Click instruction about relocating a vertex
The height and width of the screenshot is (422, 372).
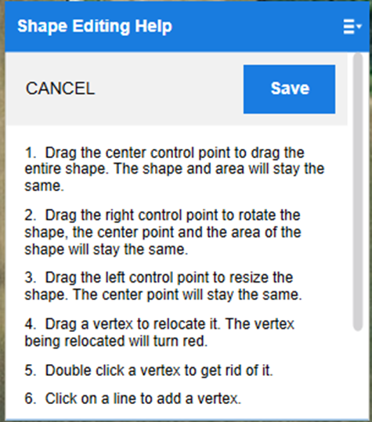pyautogui.click(x=159, y=333)
